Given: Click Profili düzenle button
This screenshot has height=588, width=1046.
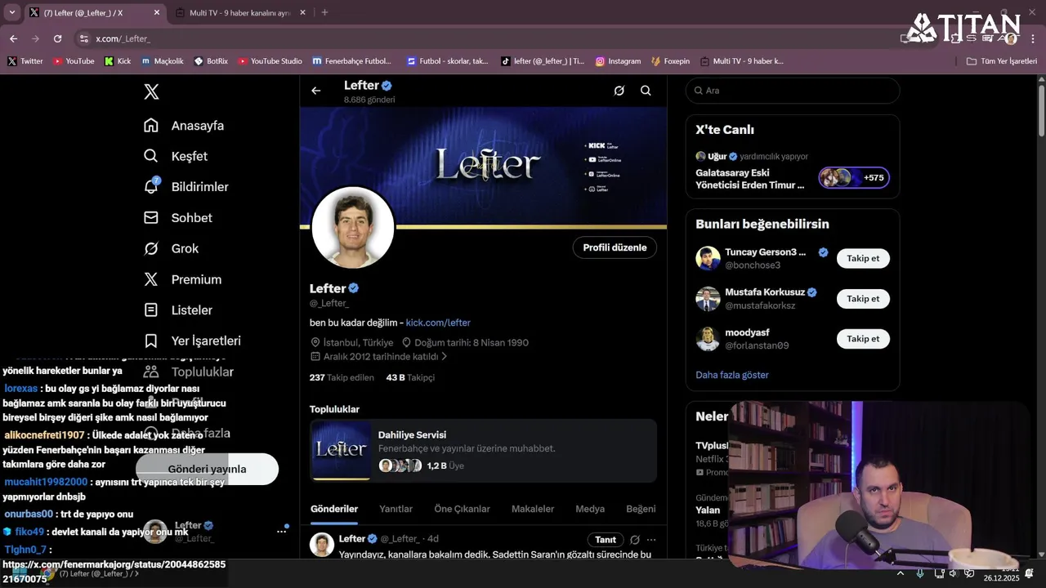Looking at the screenshot, I should pos(615,247).
